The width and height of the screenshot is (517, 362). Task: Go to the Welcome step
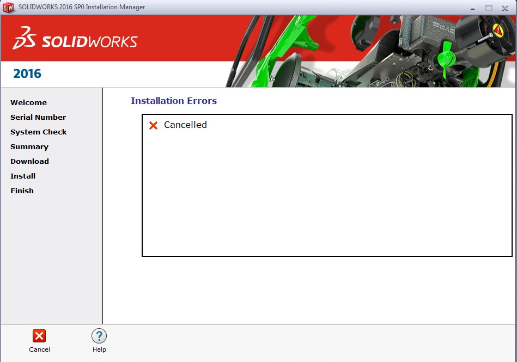(x=29, y=102)
